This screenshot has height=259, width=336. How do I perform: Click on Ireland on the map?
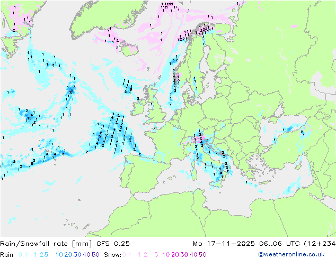[139, 107]
